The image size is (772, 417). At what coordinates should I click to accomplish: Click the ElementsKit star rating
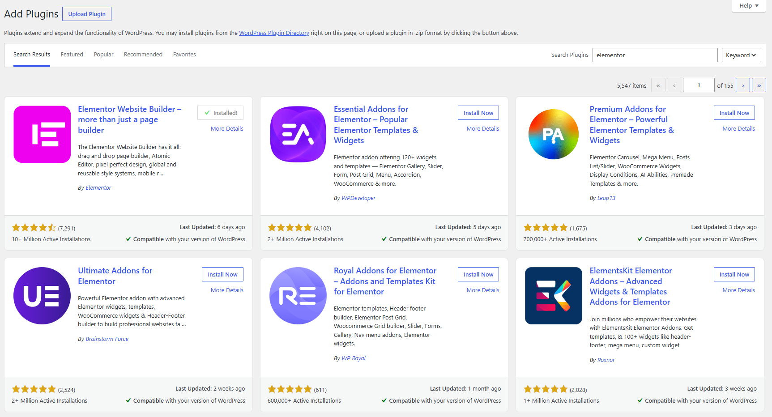point(546,389)
